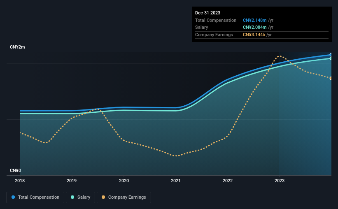The height and width of the screenshot is (209, 338).
Task: Click the CN¥3.144b company earnings value
Action: pyautogui.click(x=254, y=35)
